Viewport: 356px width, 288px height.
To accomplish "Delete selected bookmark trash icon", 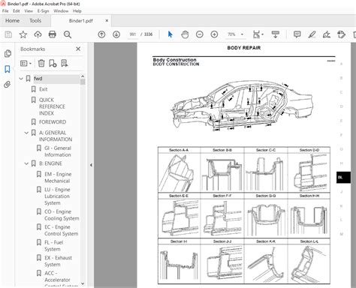I will pyautogui.click(x=41, y=63).
